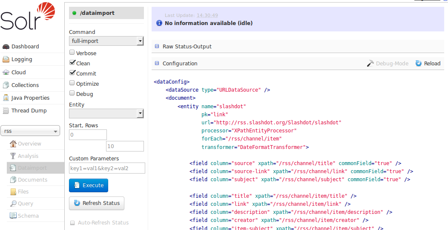This screenshot has height=230, width=448.
Task: Click the Dashboard icon in sidebar
Action: pos(6,47)
